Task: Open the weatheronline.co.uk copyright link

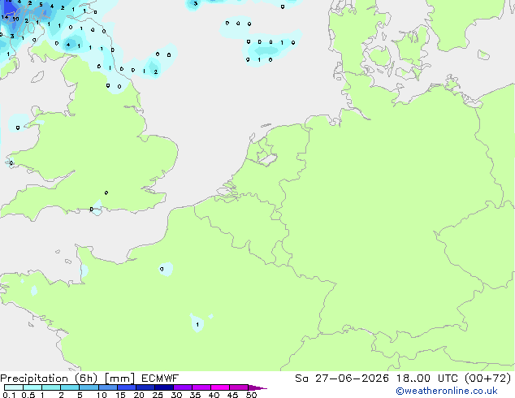Action: [x=447, y=391]
